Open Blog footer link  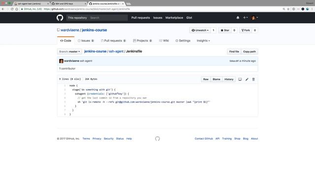pyautogui.click(x=246, y=139)
